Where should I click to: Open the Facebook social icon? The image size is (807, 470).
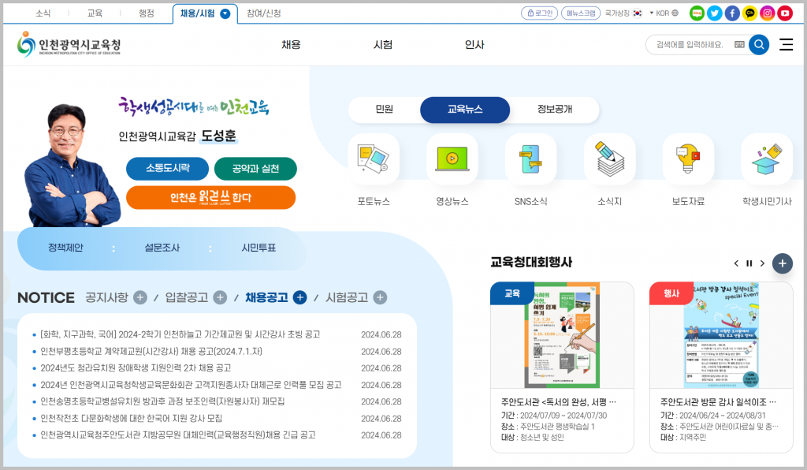pyautogui.click(x=732, y=13)
